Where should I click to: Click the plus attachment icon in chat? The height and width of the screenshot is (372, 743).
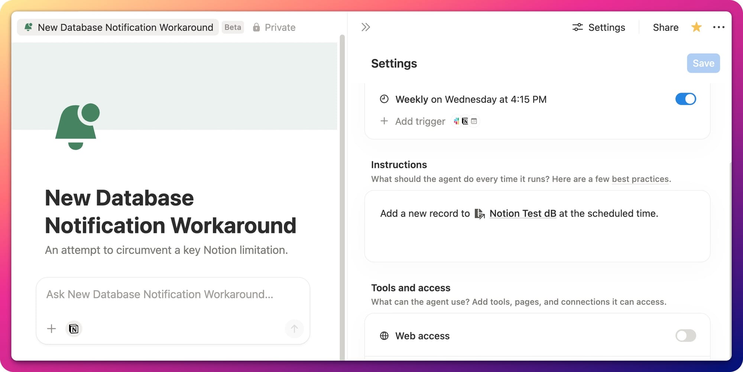pos(52,329)
